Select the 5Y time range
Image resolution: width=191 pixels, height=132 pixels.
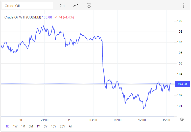[45, 126]
